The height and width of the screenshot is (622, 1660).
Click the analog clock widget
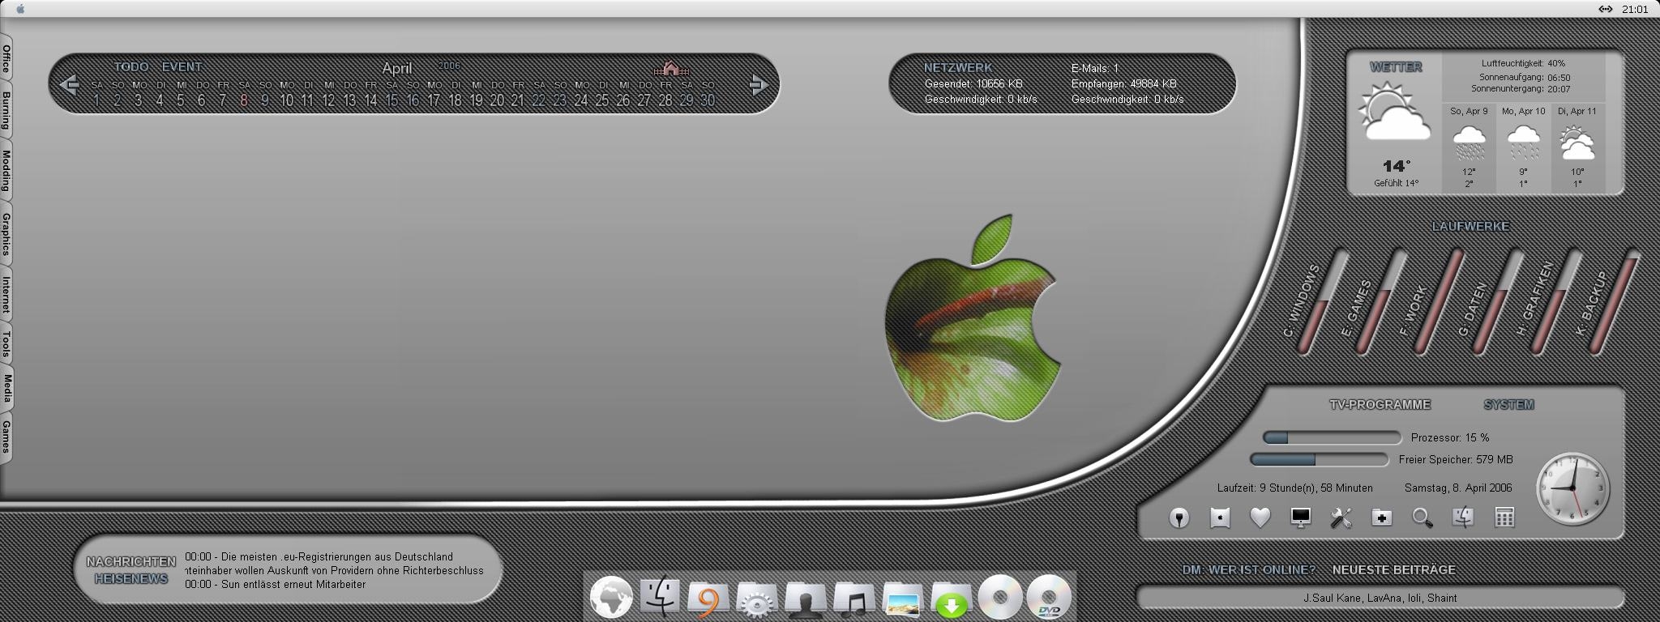point(1572,488)
